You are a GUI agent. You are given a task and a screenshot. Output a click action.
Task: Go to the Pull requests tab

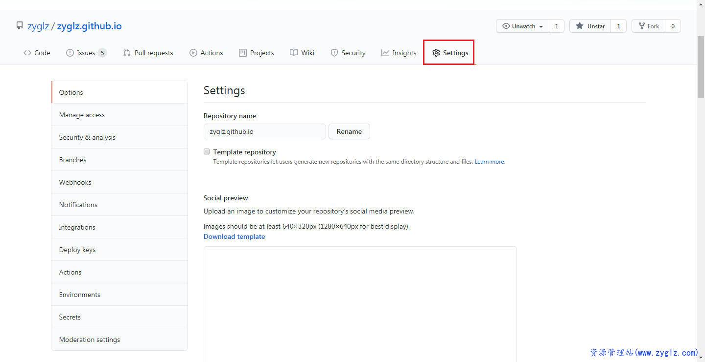pyautogui.click(x=148, y=53)
